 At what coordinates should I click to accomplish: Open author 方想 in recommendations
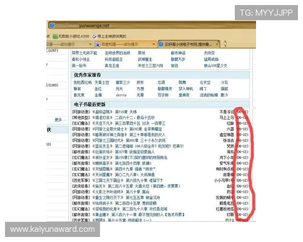140,89
